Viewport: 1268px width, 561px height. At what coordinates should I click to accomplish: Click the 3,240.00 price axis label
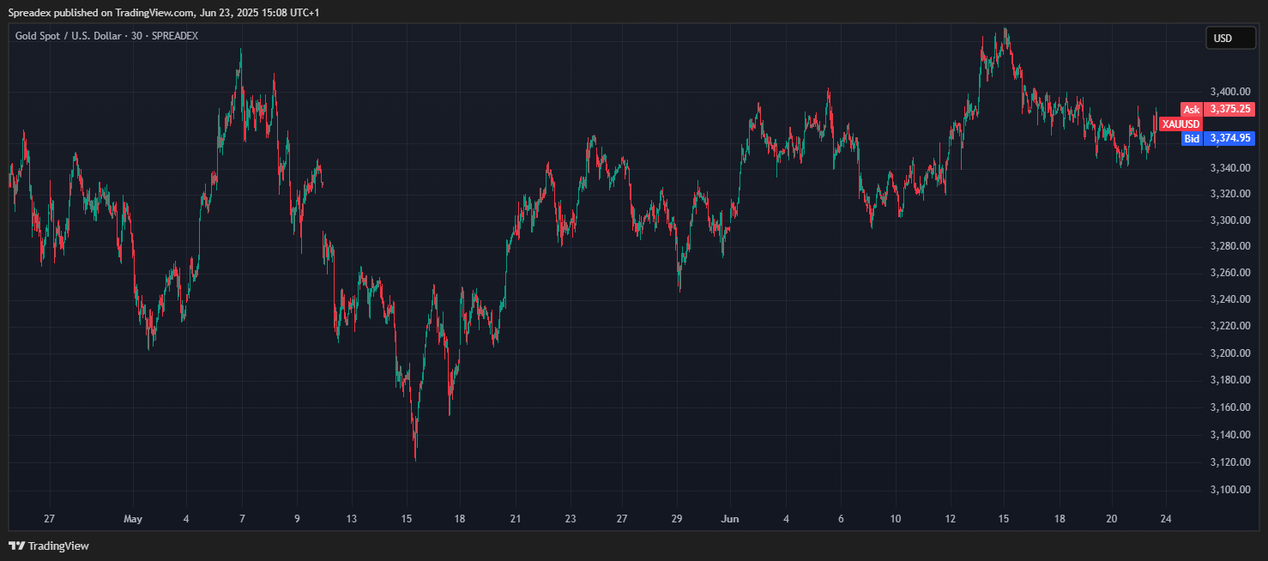1229,299
